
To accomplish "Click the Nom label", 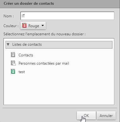I will 9,16.
